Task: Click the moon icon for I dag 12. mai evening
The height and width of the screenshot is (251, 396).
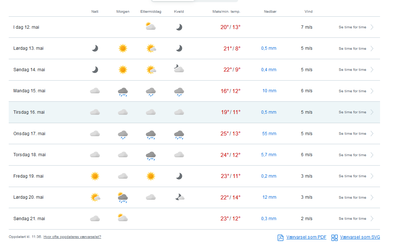Action: pos(179,27)
